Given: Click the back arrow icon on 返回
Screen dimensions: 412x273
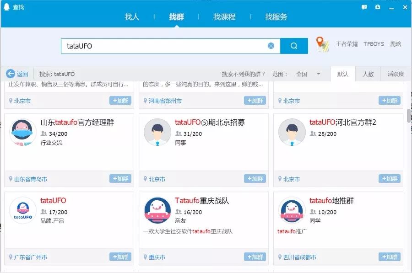Looking at the screenshot, I should 10,74.
